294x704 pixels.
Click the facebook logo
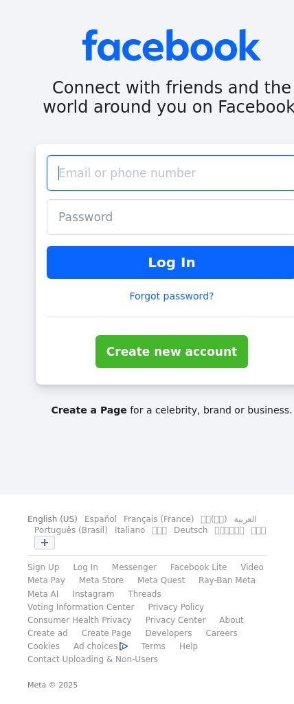coord(172,45)
